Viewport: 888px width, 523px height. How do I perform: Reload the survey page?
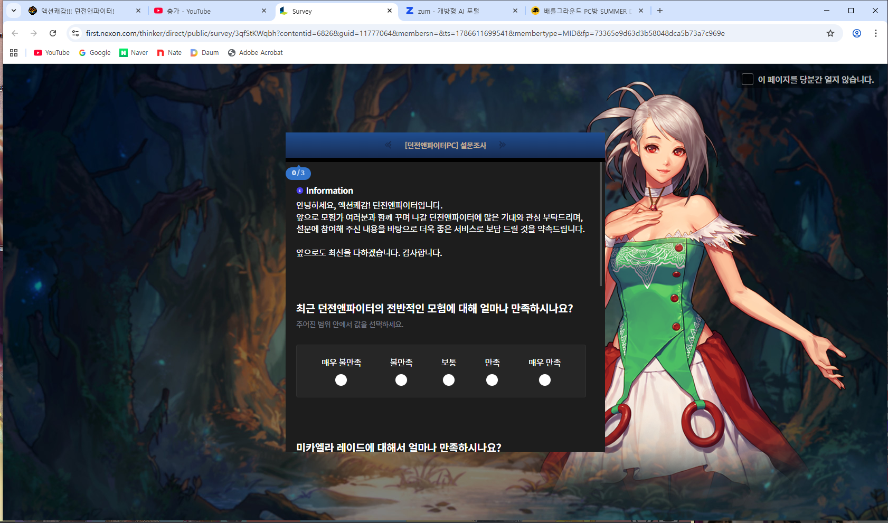pos(53,33)
